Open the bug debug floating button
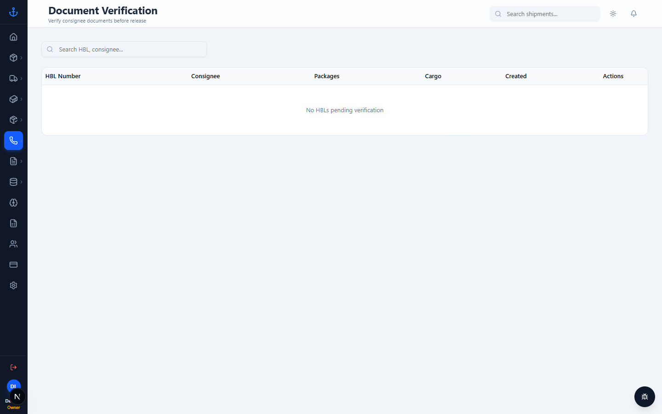 click(x=645, y=397)
